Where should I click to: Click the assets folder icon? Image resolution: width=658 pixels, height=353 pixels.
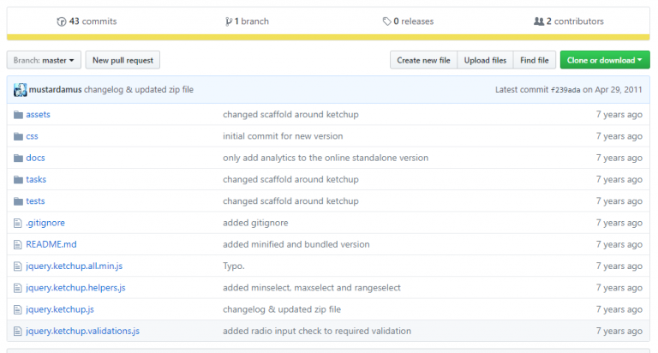[x=18, y=115]
